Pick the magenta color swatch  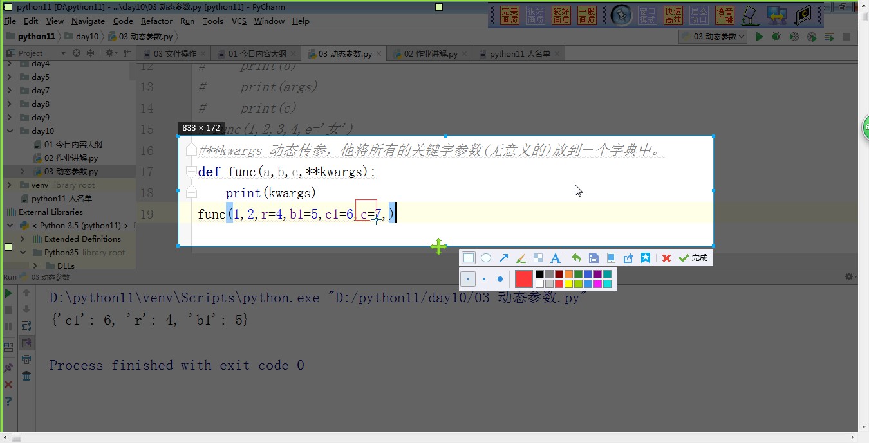597,284
